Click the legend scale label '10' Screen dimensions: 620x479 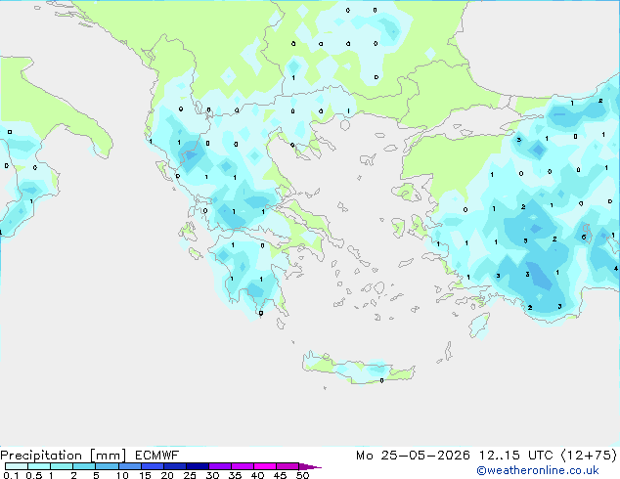(x=122, y=475)
